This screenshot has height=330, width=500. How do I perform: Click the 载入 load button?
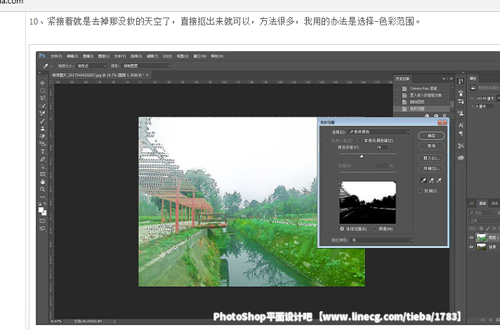tap(431, 158)
